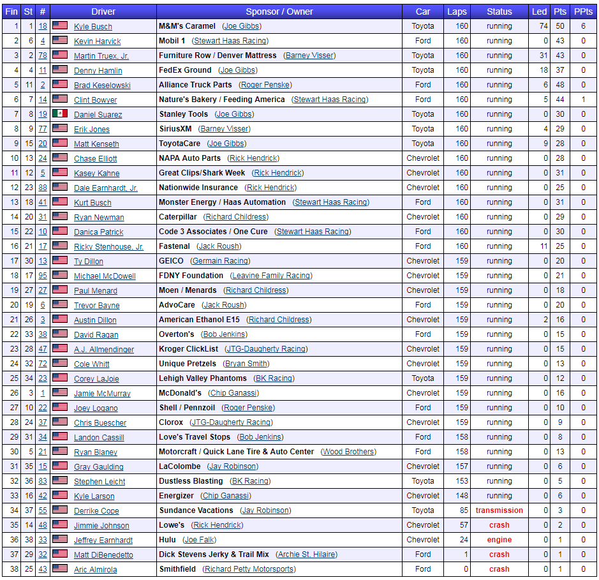Screen dimensions: 599x580
Task: Click the flag icon beside Chase Elliott
Action: [60, 158]
